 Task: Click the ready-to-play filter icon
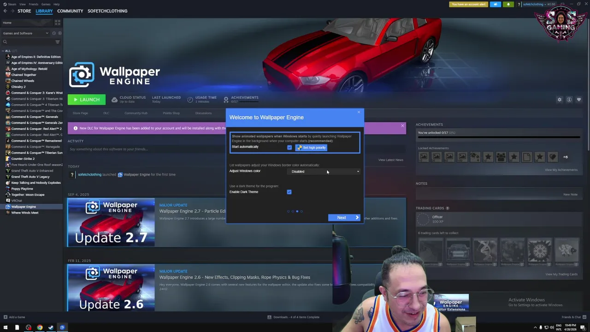click(x=59, y=33)
